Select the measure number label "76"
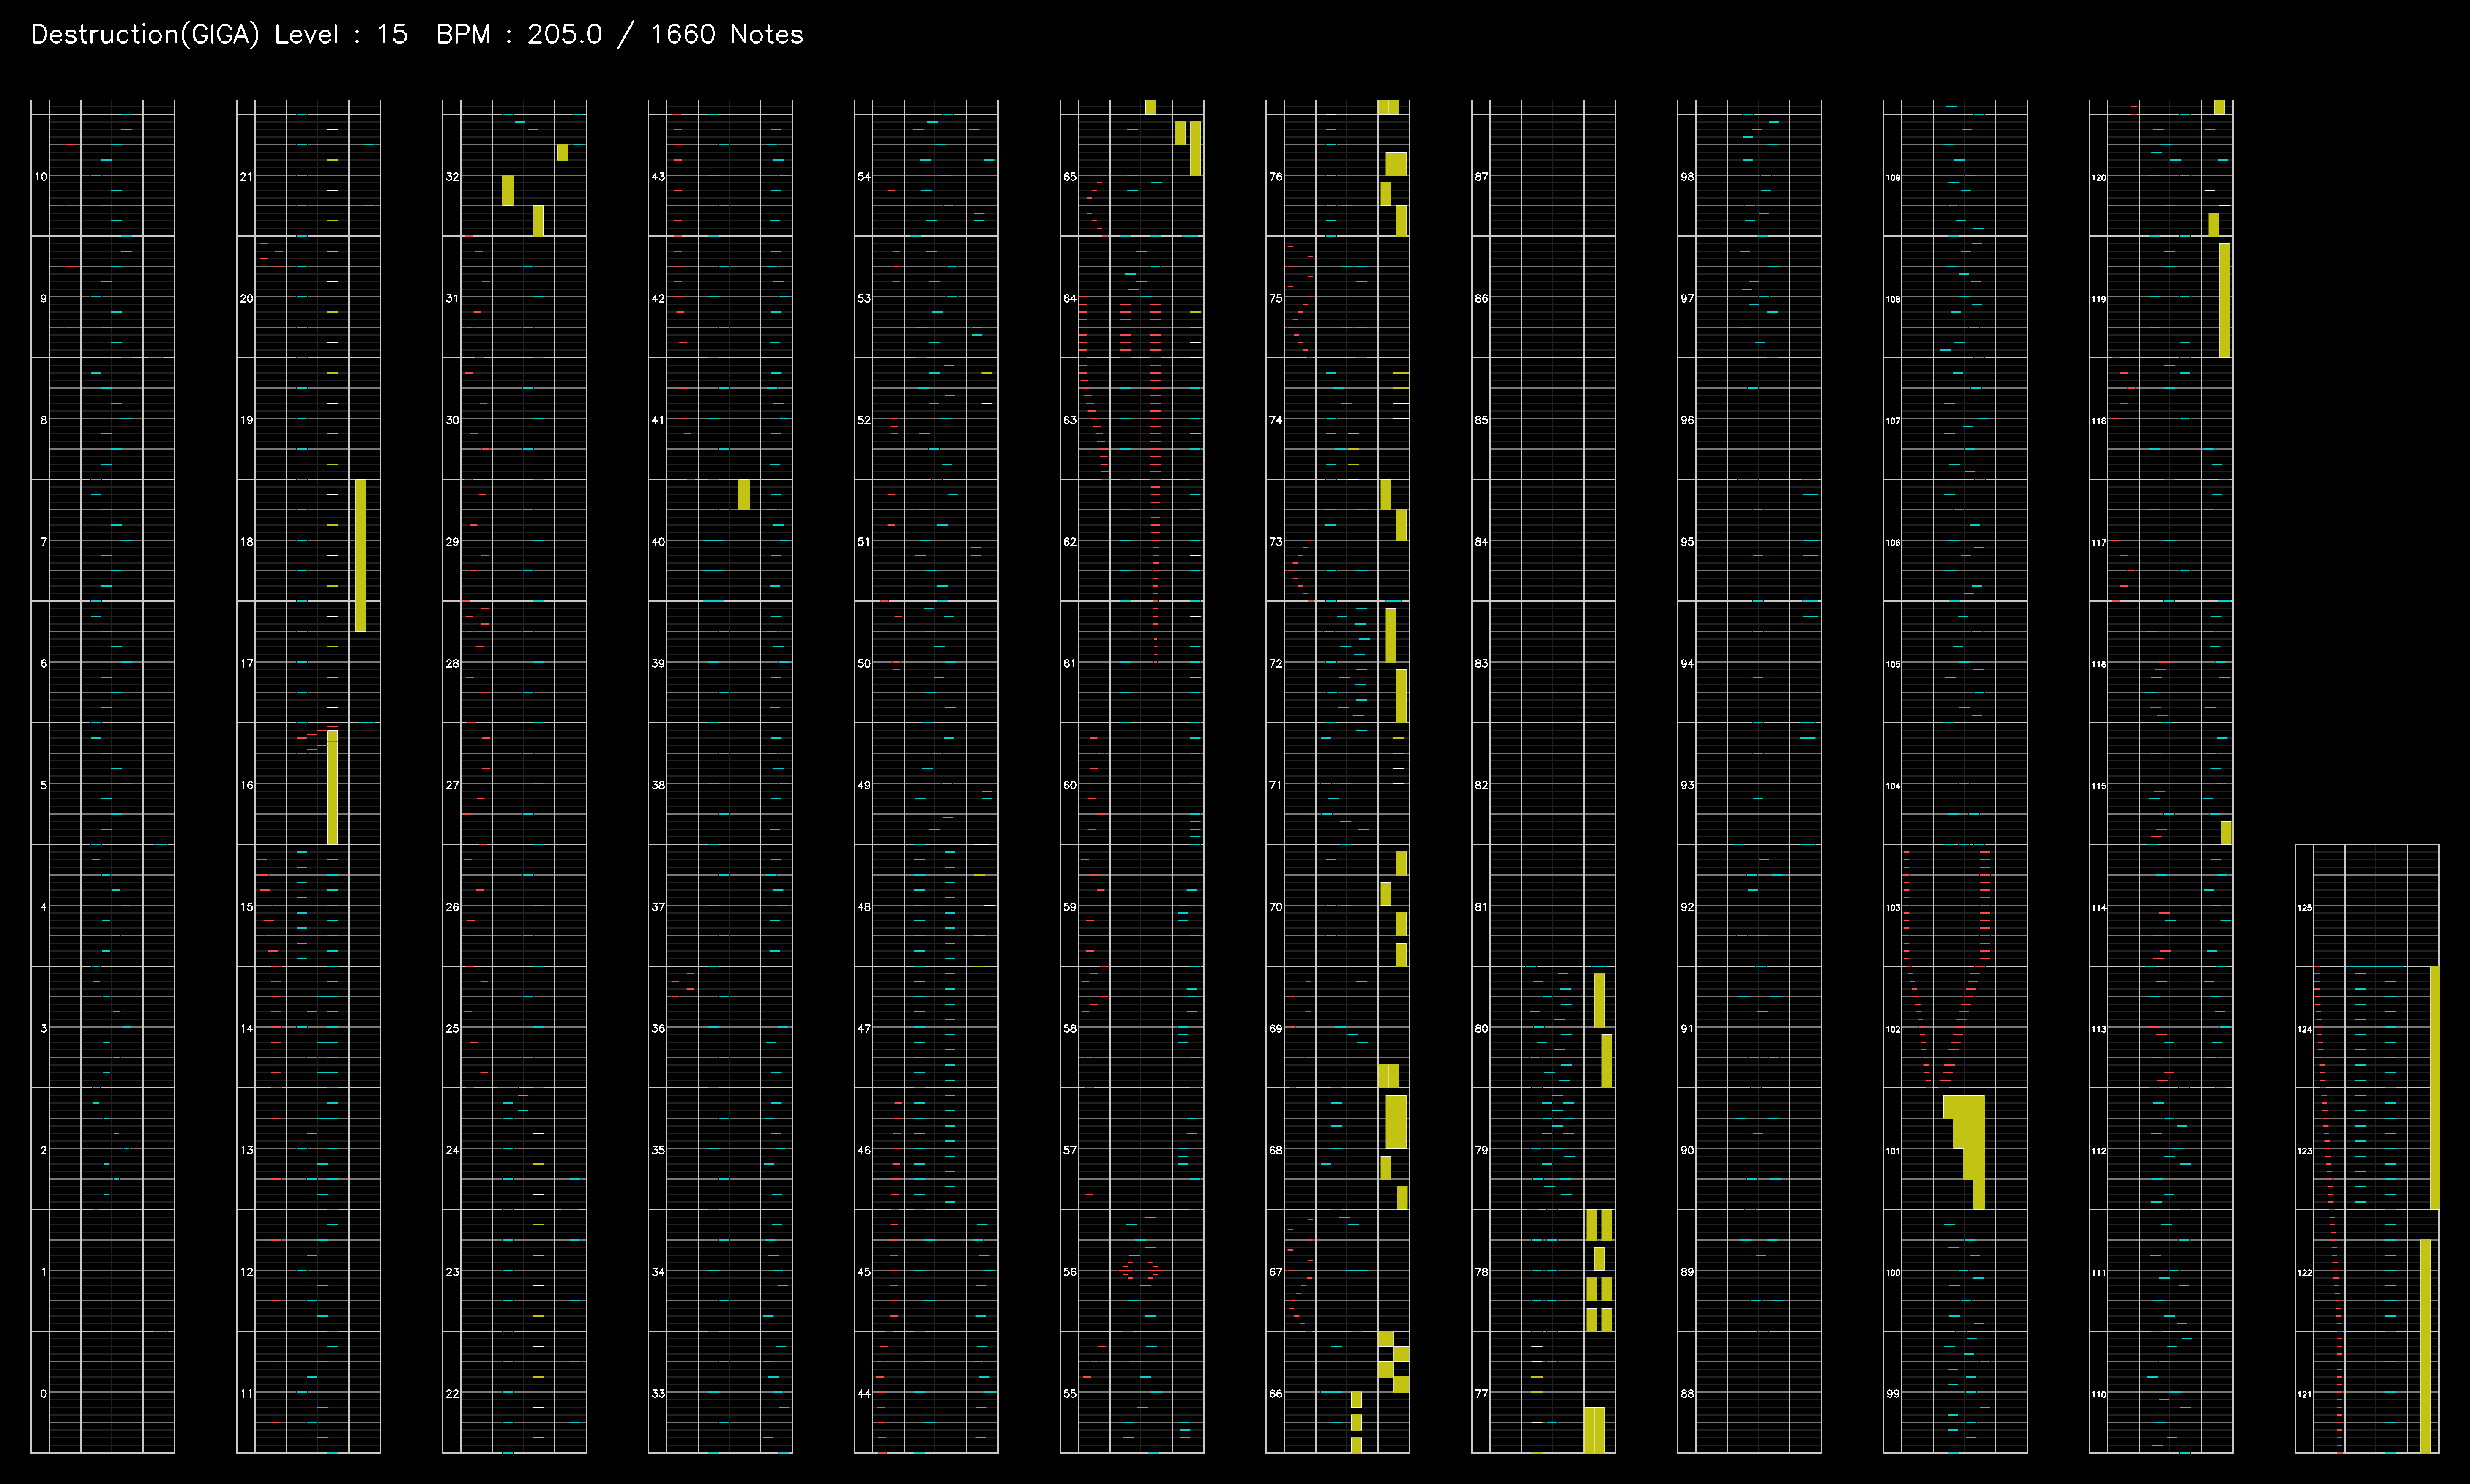The height and width of the screenshot is (1484, 2470). (1276, 177)
